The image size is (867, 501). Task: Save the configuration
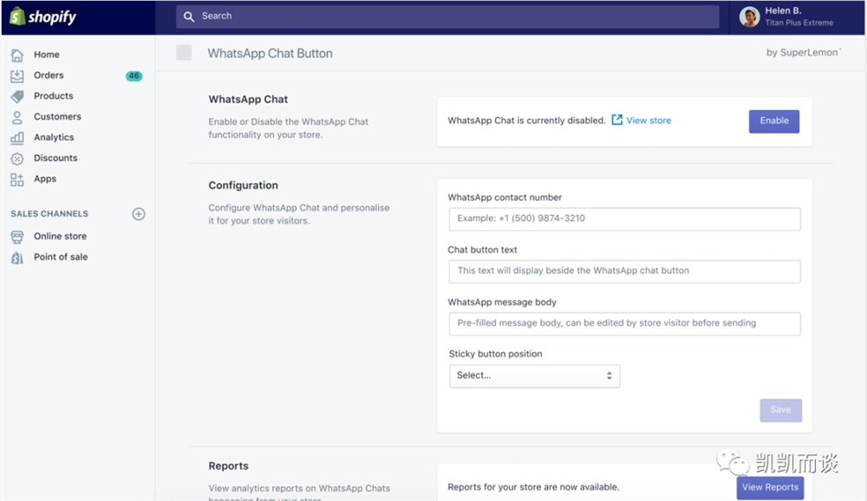tap(781, 410)
